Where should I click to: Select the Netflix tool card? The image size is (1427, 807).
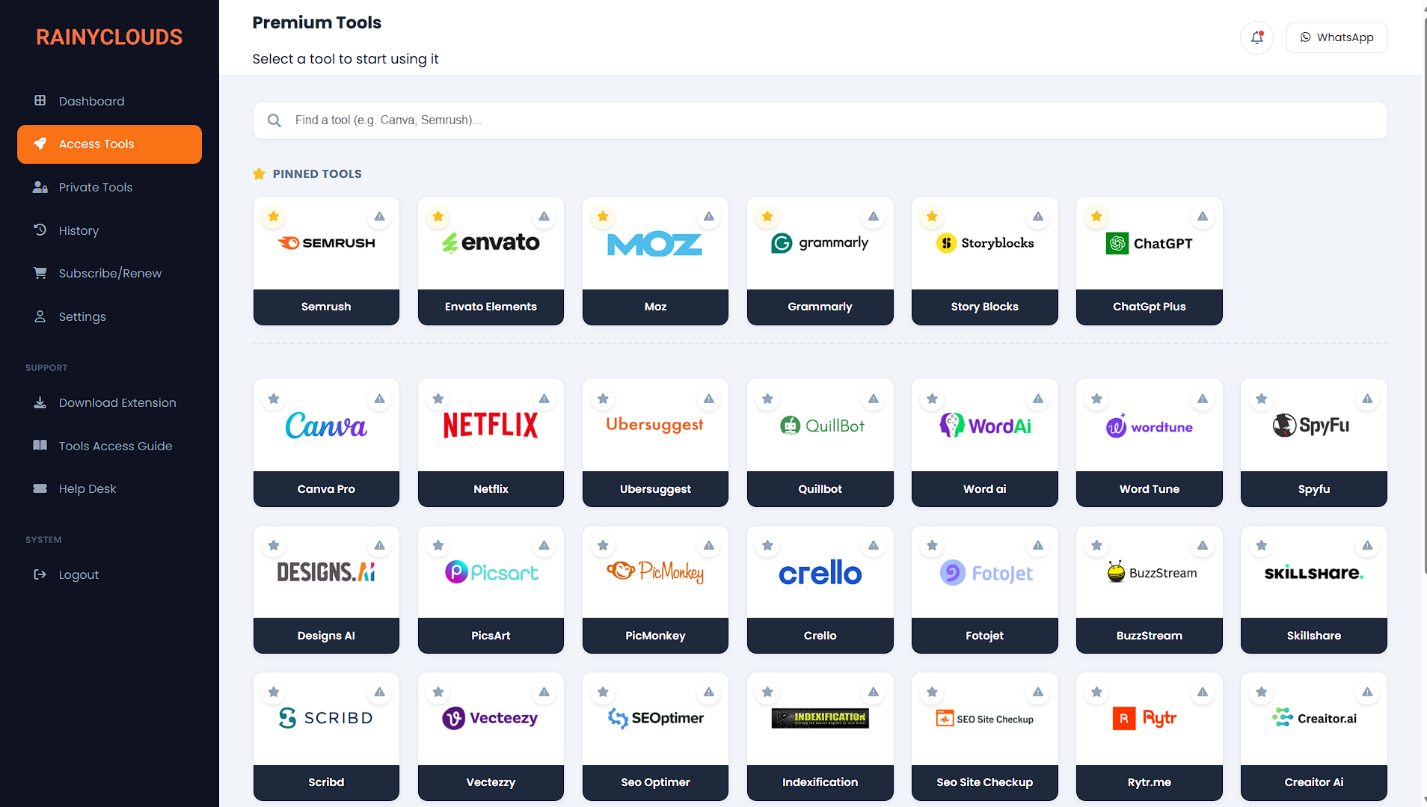coord(491,443)
